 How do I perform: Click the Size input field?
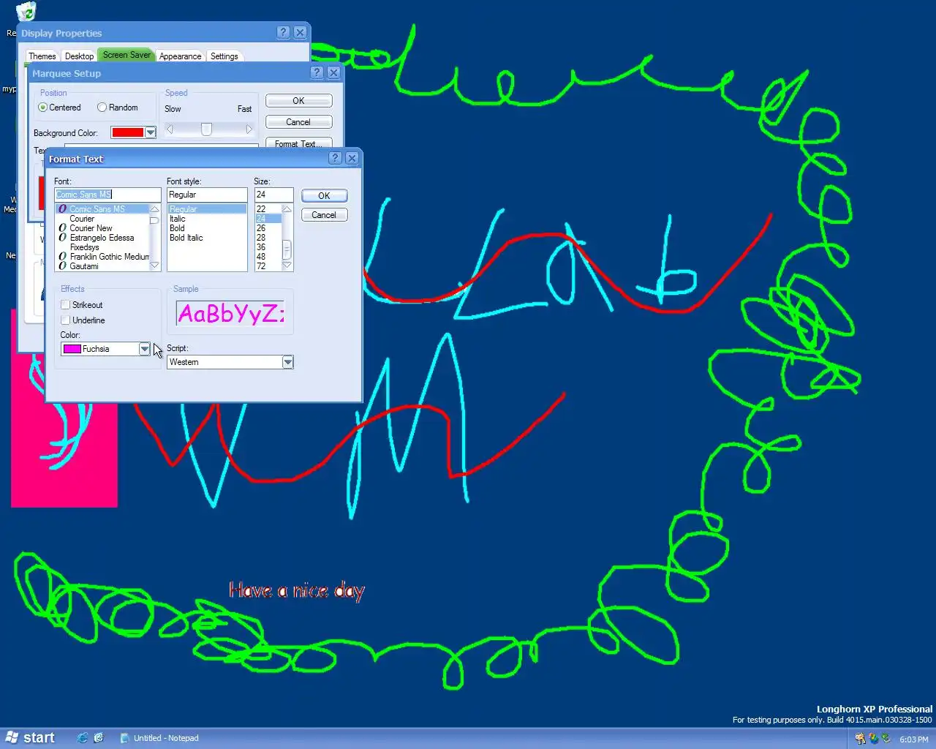point(273,195)
